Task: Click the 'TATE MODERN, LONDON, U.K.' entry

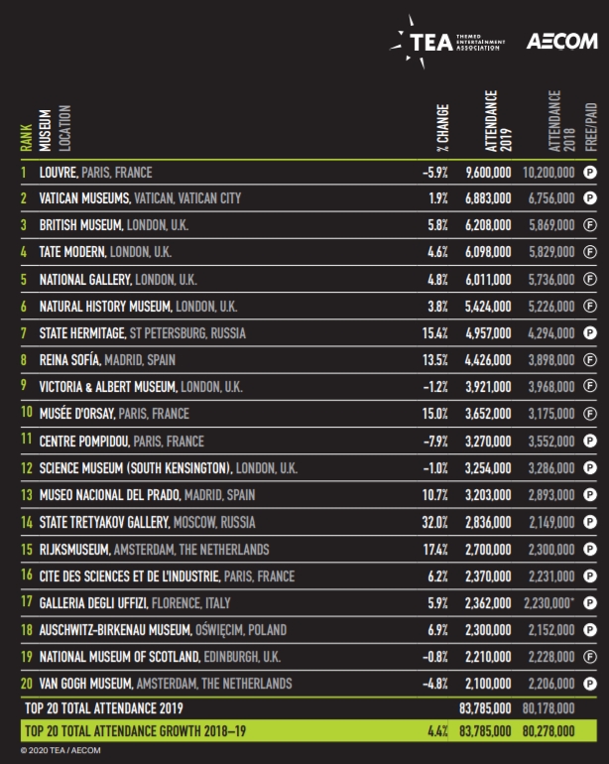Action: 105,252
